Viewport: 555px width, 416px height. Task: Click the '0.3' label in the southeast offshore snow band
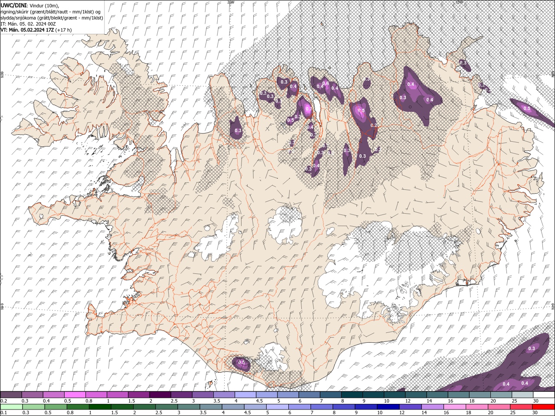pyautogui.click(x=532, y=348)
